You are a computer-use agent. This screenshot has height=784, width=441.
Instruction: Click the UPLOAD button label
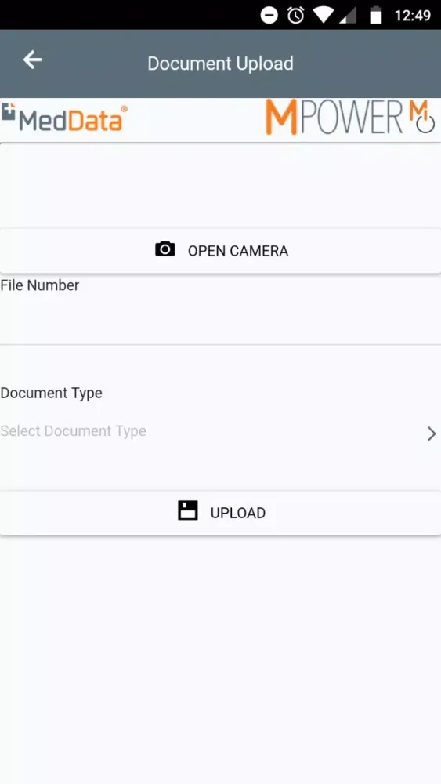pos(237,513)
